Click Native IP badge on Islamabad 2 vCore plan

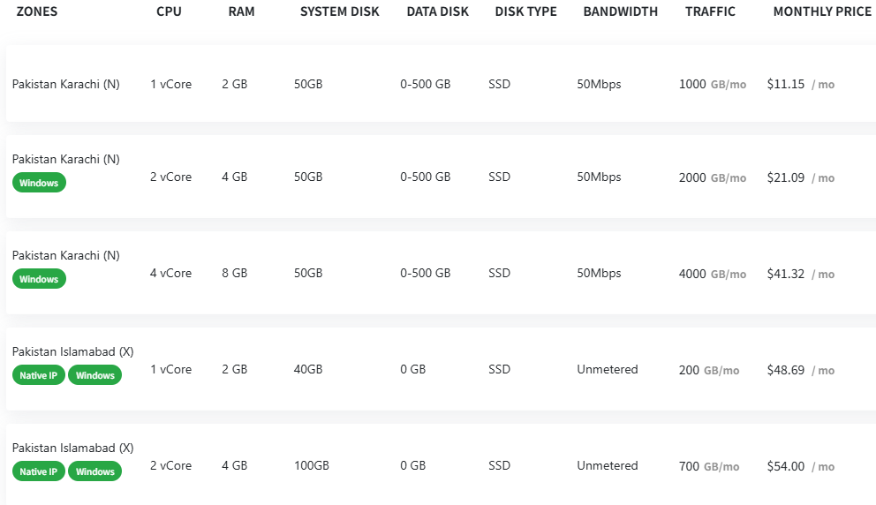click(x=39, y=471)
